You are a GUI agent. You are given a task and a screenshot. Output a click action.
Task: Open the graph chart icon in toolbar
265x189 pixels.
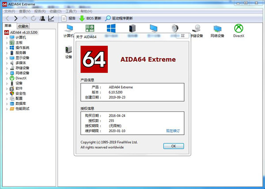click(52, 19)
